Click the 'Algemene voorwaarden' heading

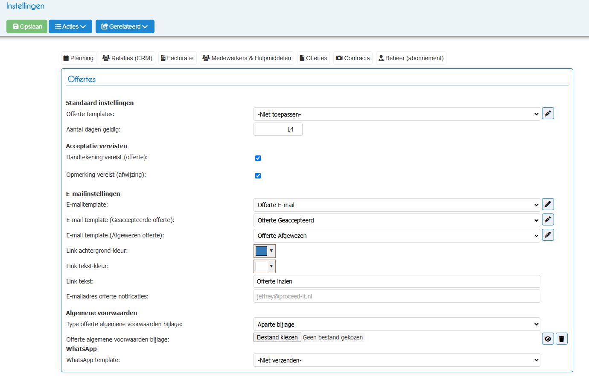(102, 313)
